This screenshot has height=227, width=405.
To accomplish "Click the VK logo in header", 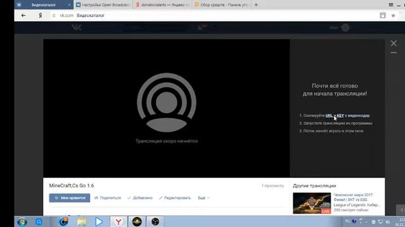I will click(x=77, y=27).
